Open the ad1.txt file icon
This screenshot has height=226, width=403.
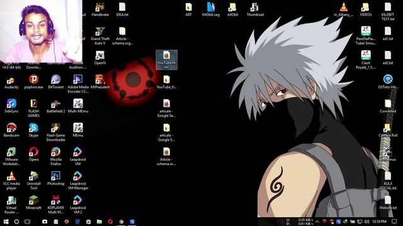[x=388, y=33]
